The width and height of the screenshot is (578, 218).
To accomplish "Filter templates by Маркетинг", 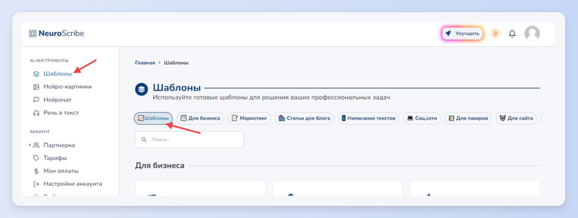I will coord(249,118).
